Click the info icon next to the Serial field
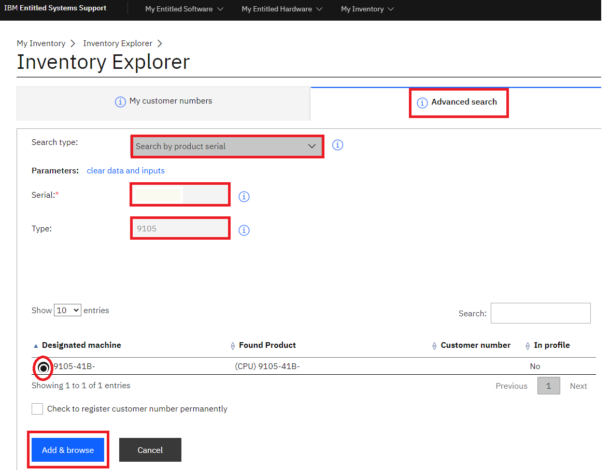610x470 pixels. [x=244, y=197]
